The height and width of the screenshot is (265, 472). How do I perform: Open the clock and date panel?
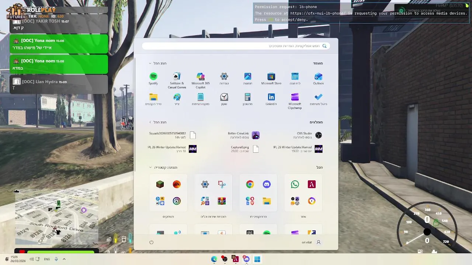coord(18,259)
